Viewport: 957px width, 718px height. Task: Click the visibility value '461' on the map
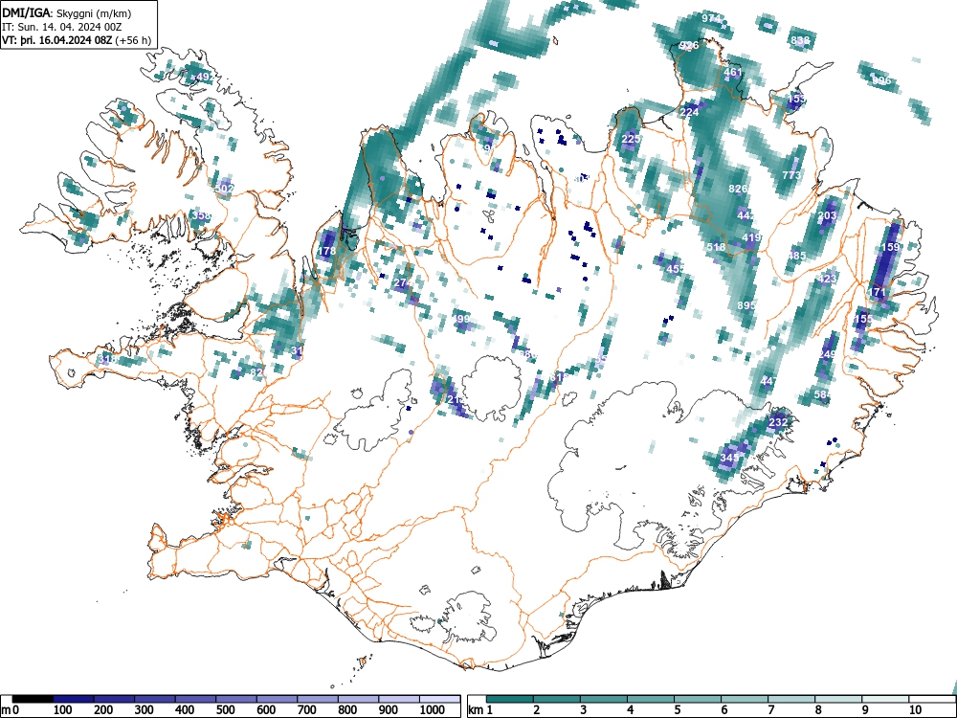click(733, 72)
